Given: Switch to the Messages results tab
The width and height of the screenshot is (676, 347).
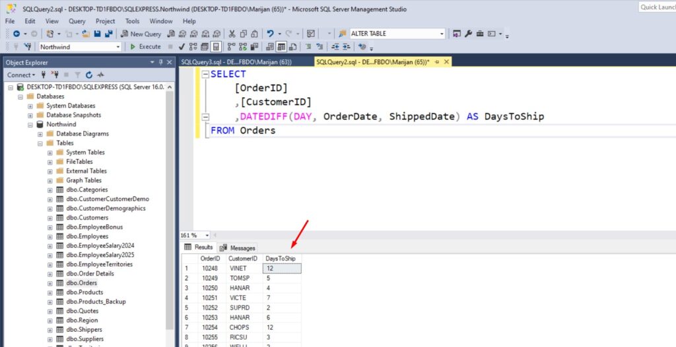Looking at the screenshot, I should point(238,248).
